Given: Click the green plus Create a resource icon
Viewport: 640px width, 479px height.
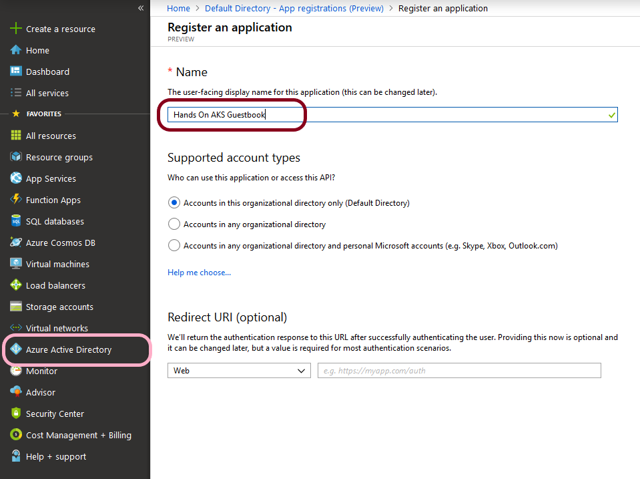Looking at the screenshot, I should point(15,28).
